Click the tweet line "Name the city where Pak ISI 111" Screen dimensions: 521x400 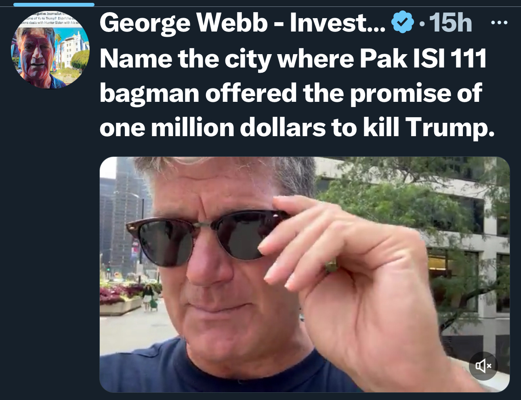click(293, 59)
